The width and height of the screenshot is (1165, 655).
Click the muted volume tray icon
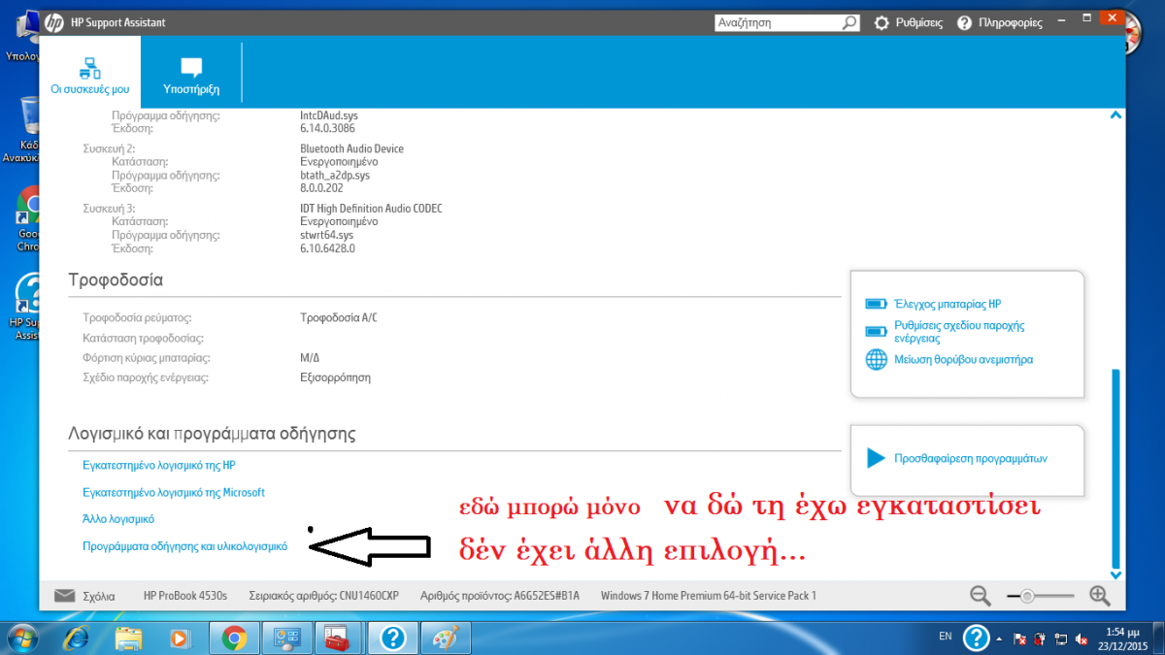[1081, 639]
